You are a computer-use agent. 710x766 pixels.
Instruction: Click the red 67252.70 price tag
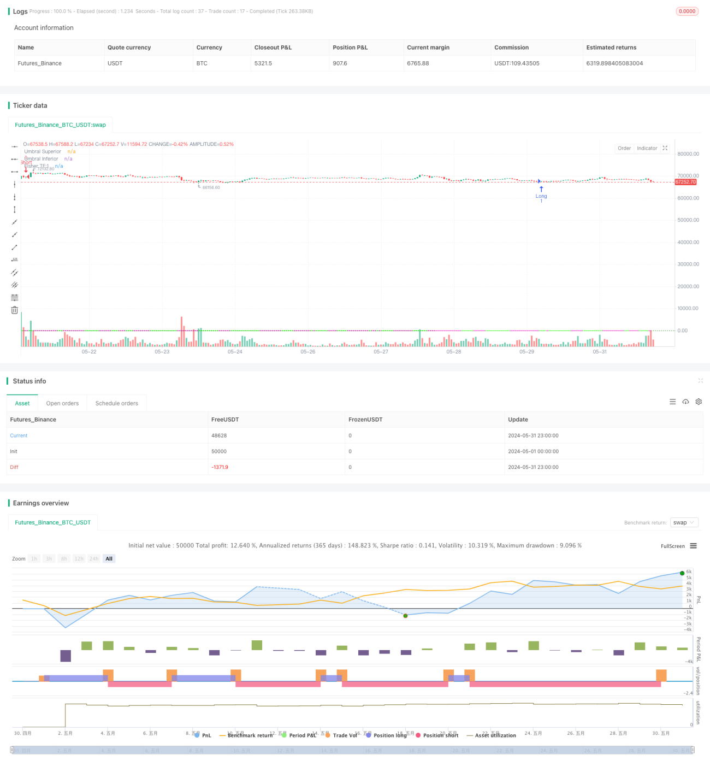point(686,182)
